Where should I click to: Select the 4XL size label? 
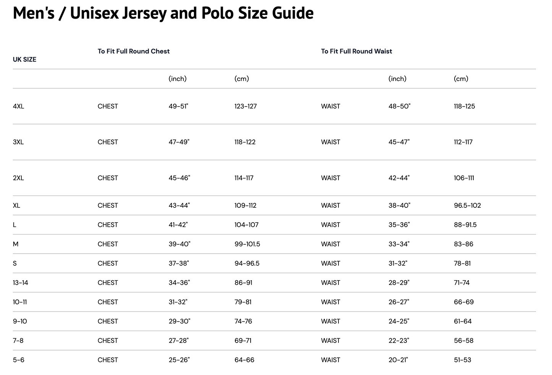point(18,106)
